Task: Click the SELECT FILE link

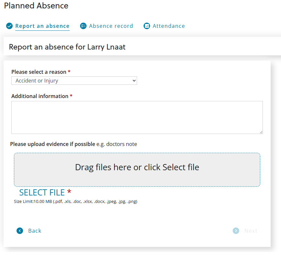Action: click(x=42, y=193)
